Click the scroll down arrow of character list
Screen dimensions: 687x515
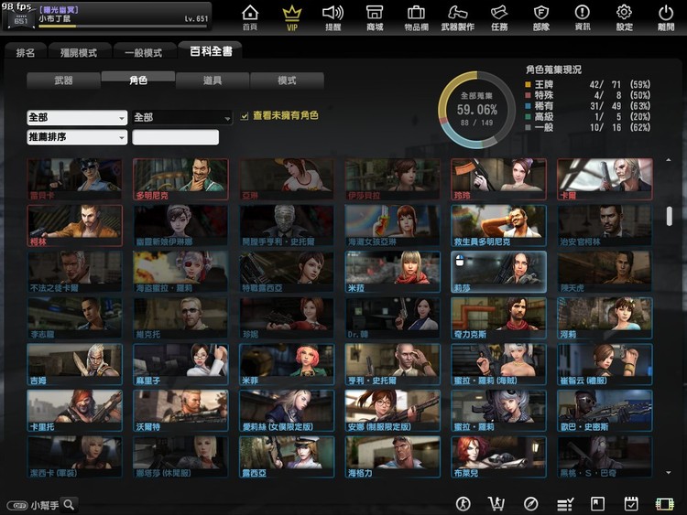tap(669, 473)
